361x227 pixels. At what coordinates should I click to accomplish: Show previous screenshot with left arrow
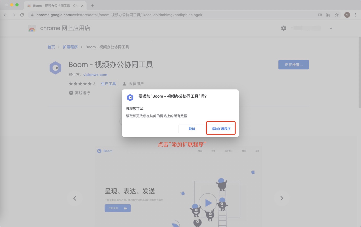(x=75, y=198)
